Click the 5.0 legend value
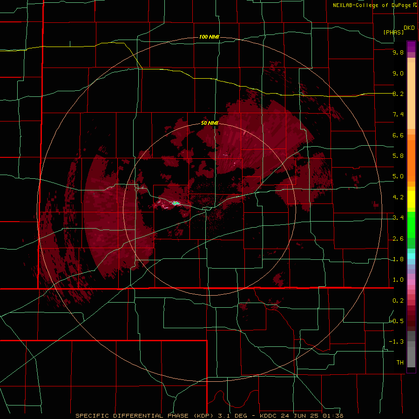This screenshot has height=419, width=419. [398, 176]
